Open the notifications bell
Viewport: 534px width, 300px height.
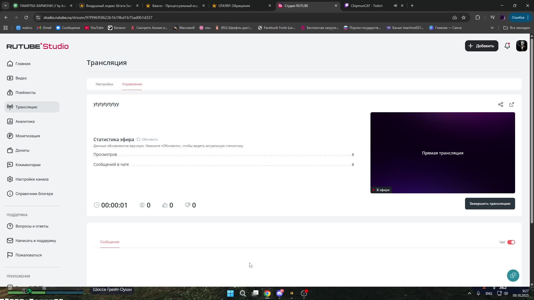pos(507,46)
